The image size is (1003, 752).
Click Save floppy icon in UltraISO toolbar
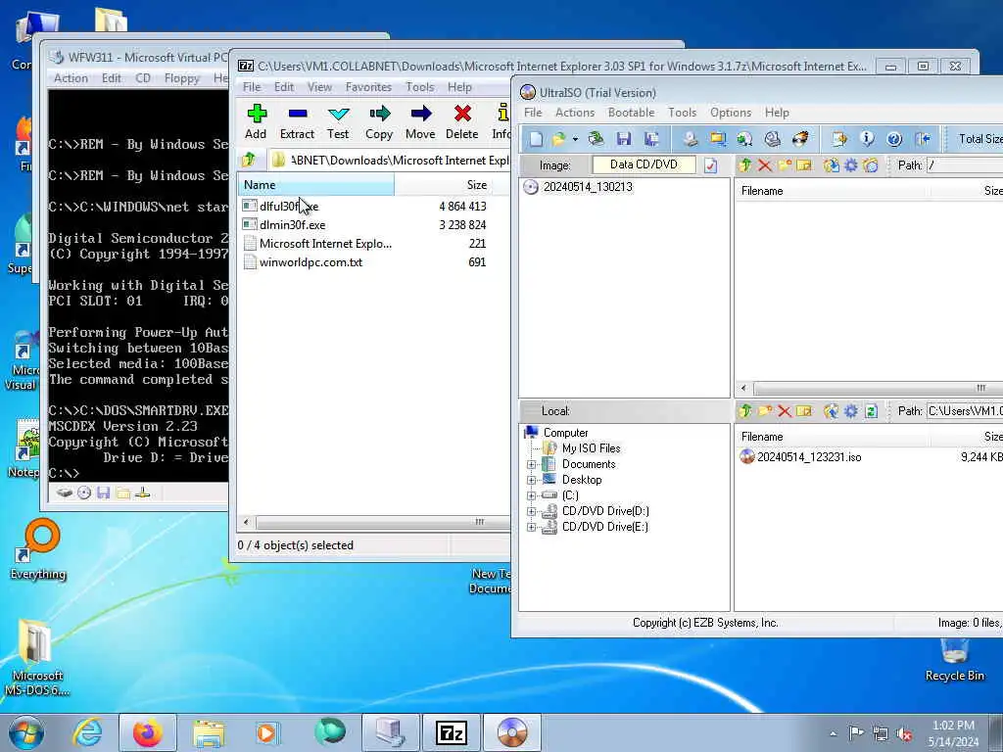624,139
